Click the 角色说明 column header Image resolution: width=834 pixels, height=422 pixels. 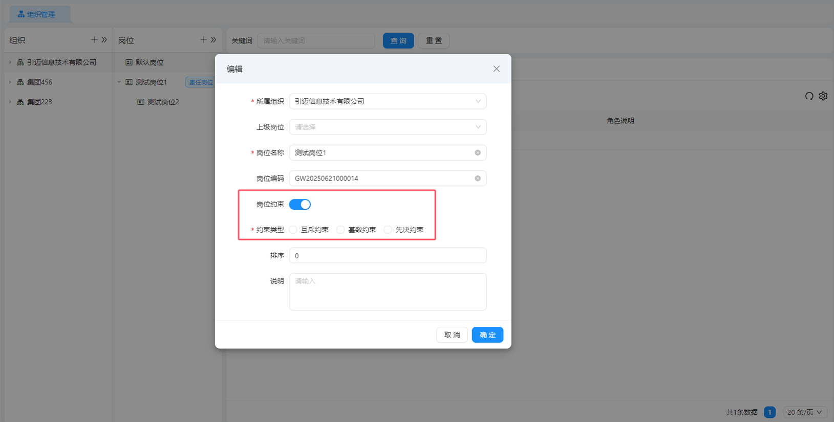621,121
